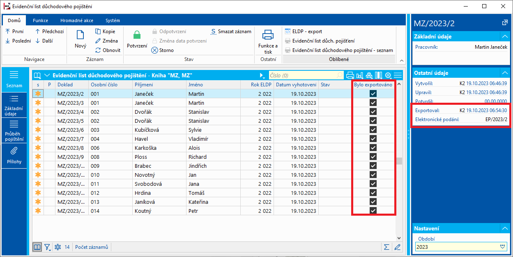Collapse the Ostatní údaje panel section

(504, 73)
